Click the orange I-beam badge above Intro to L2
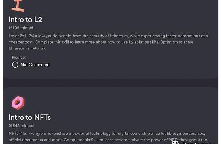Screen dimensions: 221x144 point(18,5)
